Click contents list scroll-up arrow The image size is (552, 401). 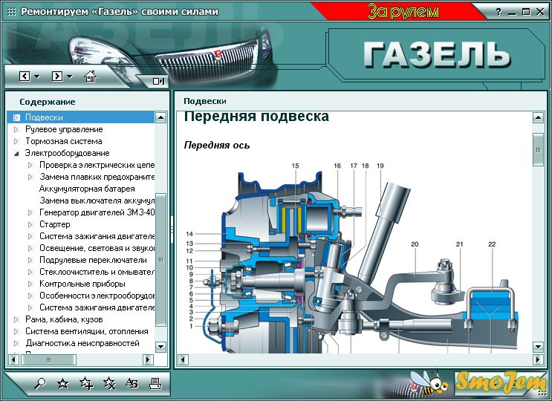coord(161,117)
